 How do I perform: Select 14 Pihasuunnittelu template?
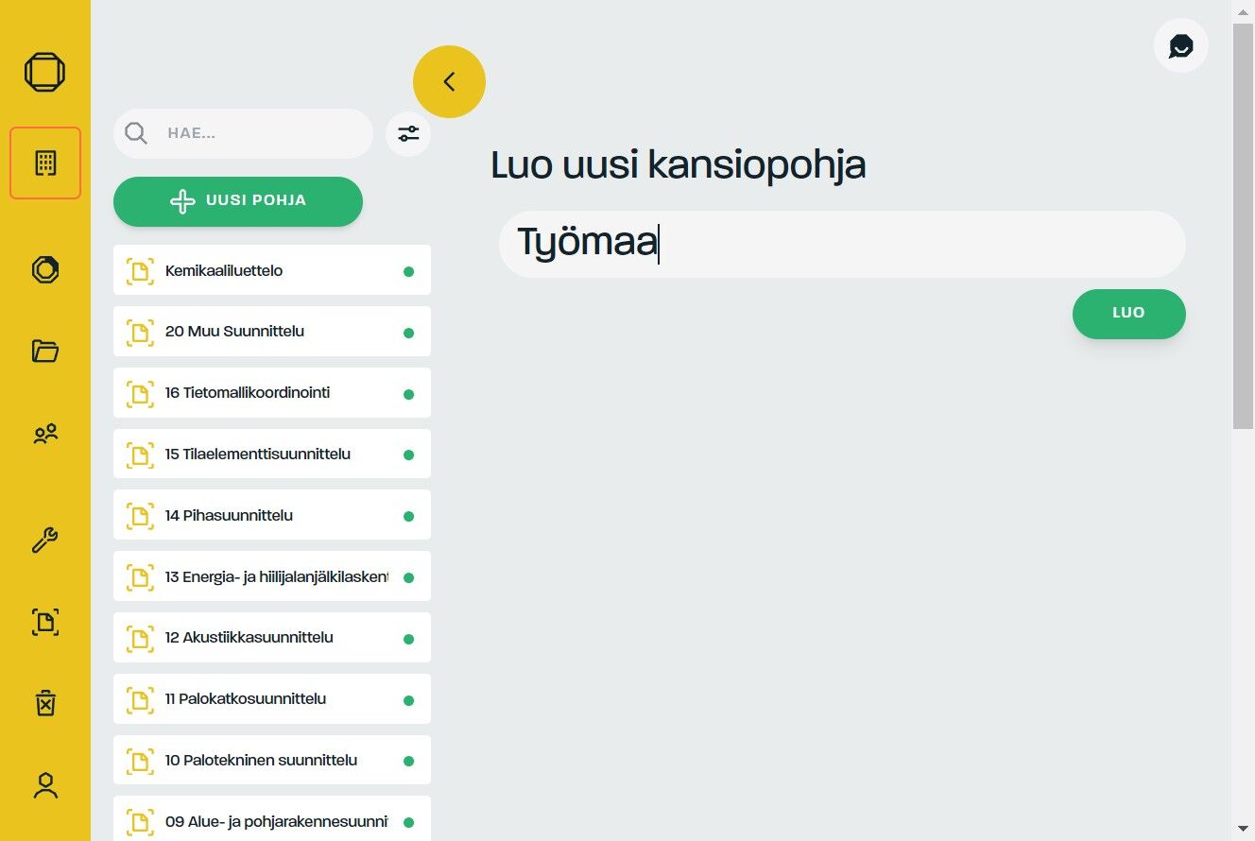[x=272, y=515]
